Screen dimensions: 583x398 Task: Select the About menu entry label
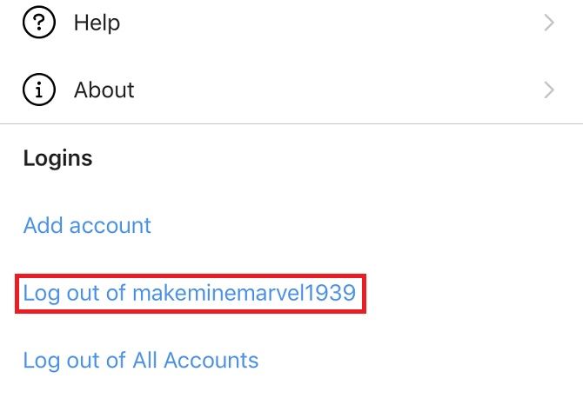point(104,90)
